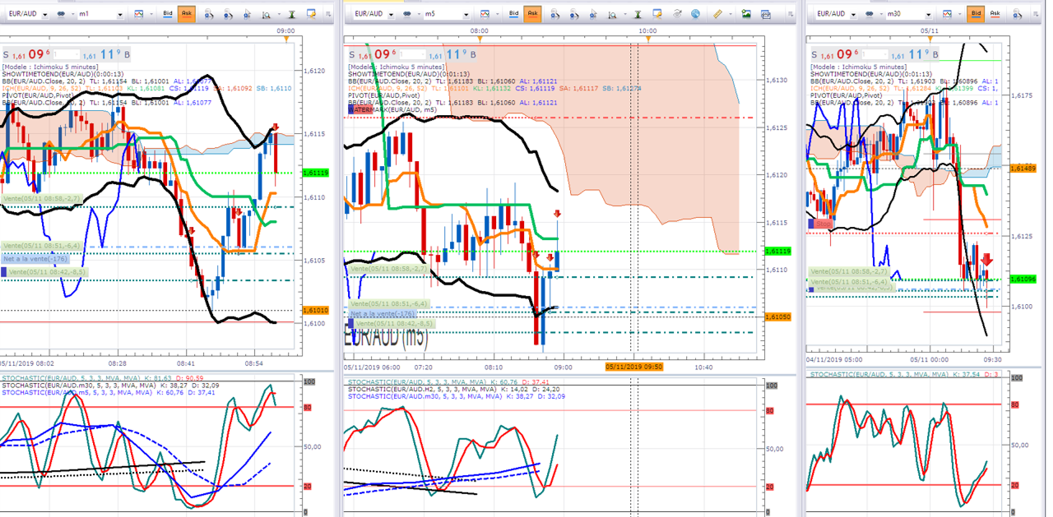Screen dimensions: 1053x517
Task: Click the B buy price in m30 chart
Action: pyautogui.click(x=915, y=55)
